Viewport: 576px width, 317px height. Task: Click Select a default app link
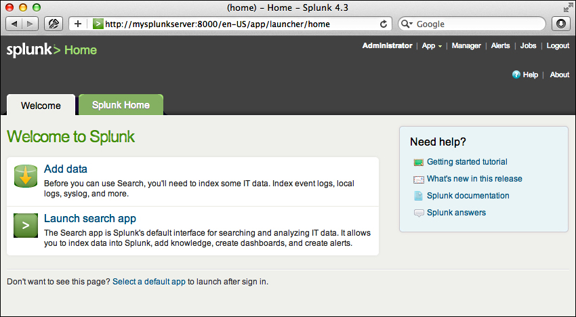pyautogui.click(x=149, y=282)
